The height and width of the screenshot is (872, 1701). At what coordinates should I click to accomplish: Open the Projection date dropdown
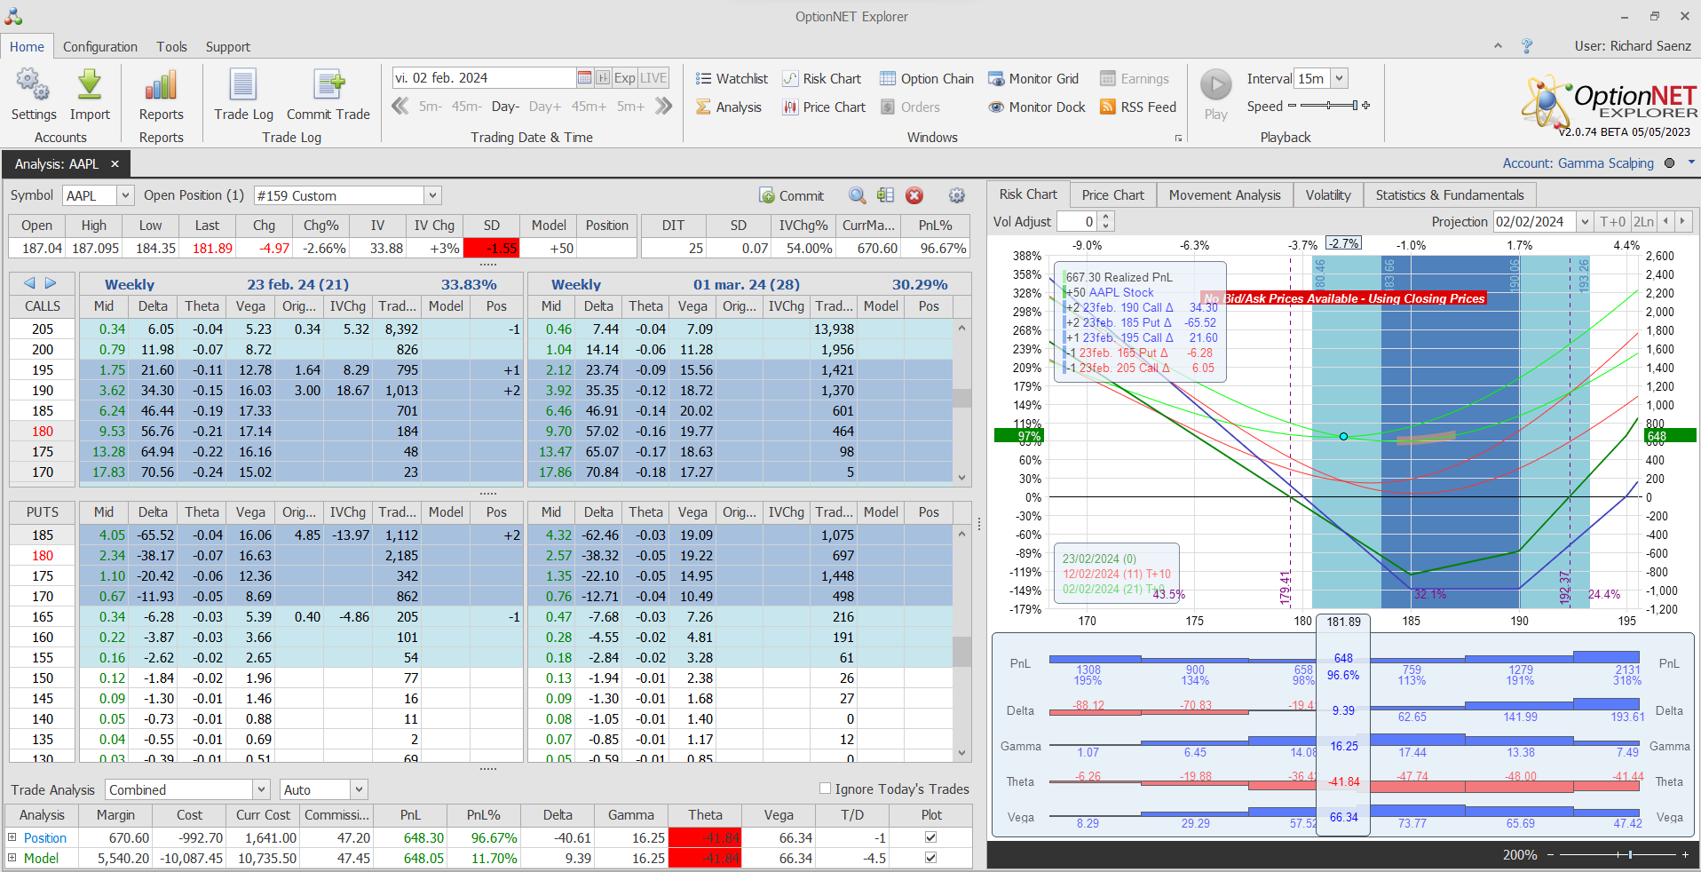click(1585, 222)
